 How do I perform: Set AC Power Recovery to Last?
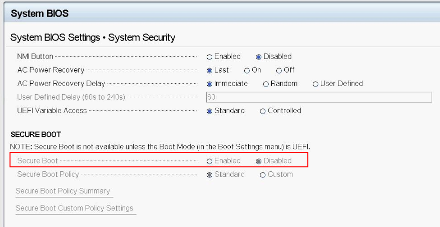point(210,70)
